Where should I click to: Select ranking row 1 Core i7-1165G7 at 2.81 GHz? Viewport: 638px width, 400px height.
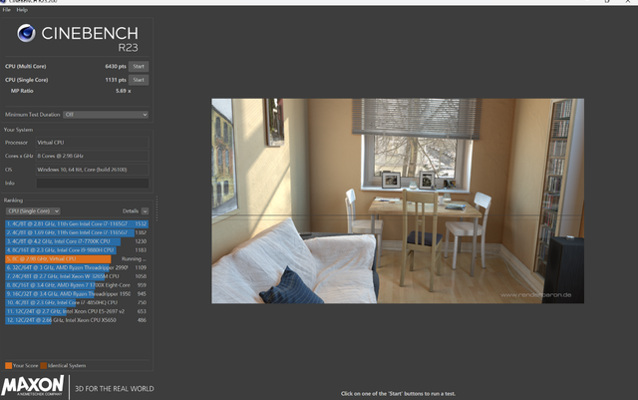(77, 224)
